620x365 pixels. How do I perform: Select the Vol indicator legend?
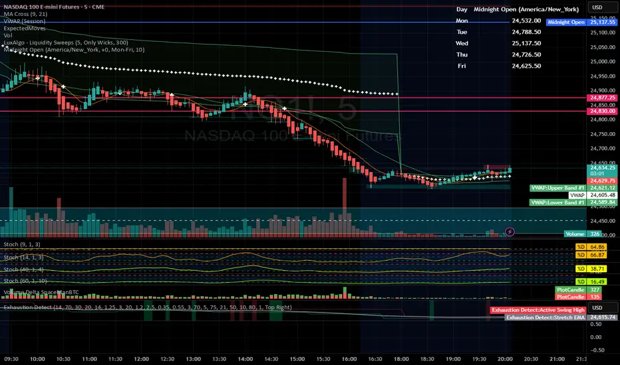[8, 35]
